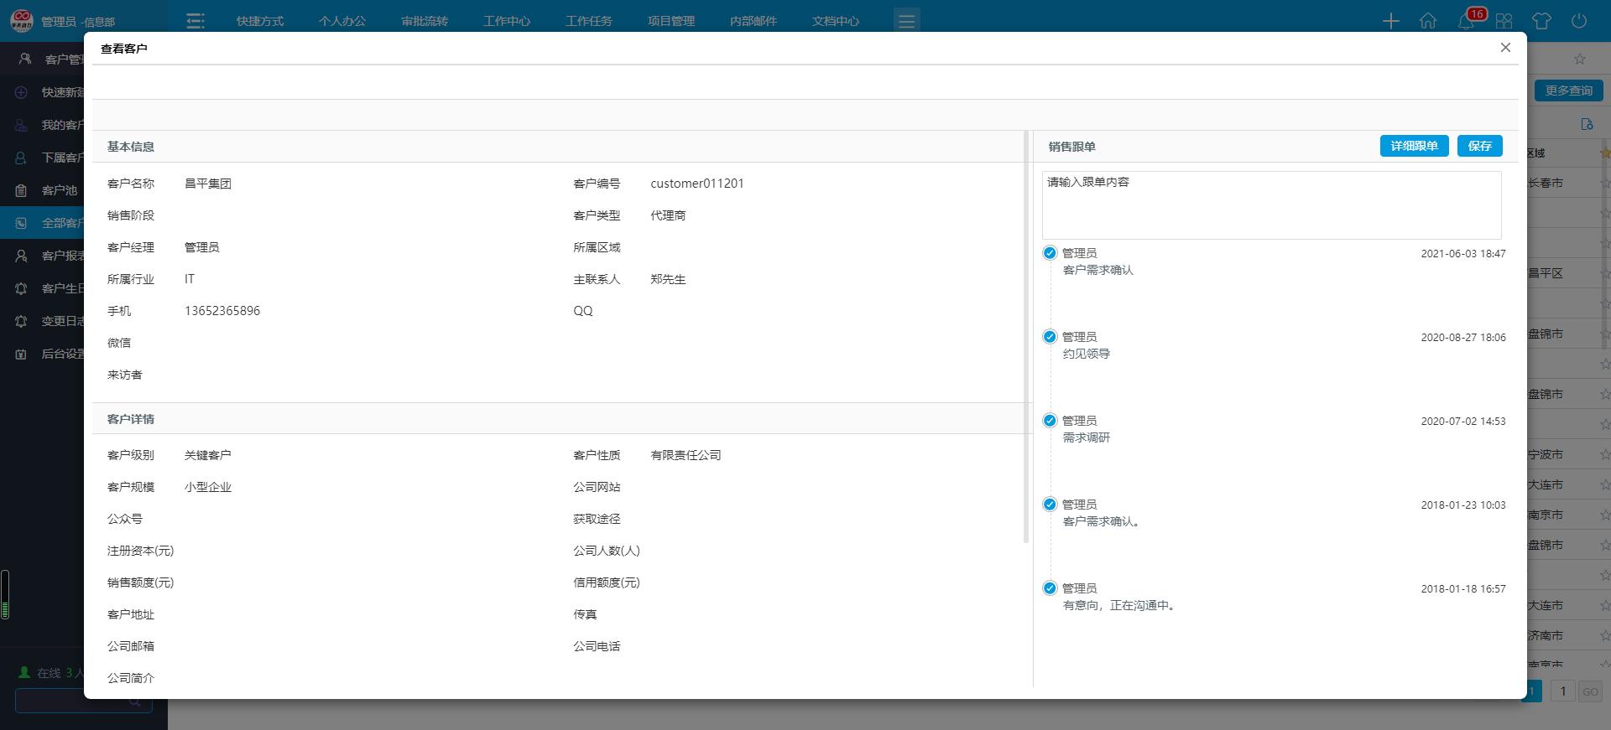Toggle the sidebar collapse icon in top bar
This screenshot has height=730, width=1611.
click(x=196, y=21)
